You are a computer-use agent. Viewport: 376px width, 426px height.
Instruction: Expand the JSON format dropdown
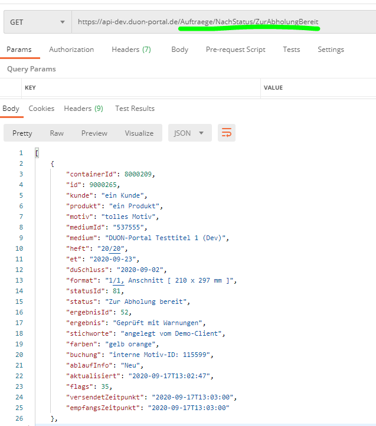tap(189, 133)
